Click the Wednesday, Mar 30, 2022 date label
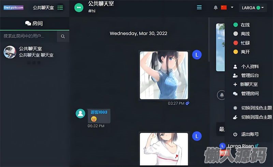 tap(139, 33)
